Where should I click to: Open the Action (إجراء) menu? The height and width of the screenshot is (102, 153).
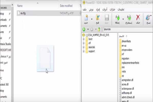pyautogui.click(x=98, y=9)
